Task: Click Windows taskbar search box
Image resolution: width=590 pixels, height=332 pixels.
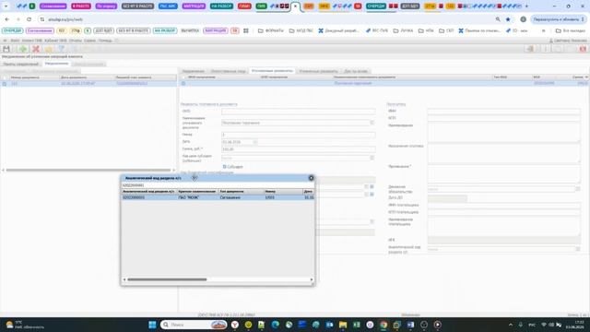Action: (194, 325)
